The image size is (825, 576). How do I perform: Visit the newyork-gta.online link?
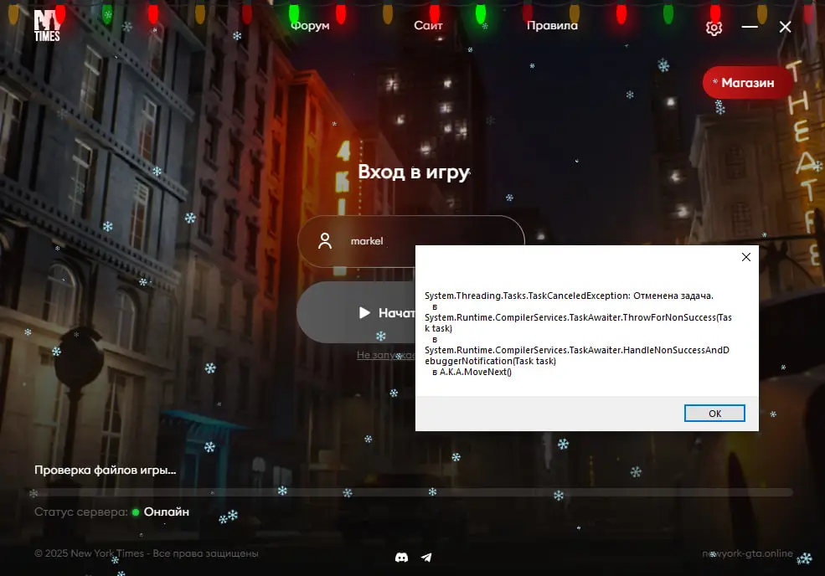point(747,553)
